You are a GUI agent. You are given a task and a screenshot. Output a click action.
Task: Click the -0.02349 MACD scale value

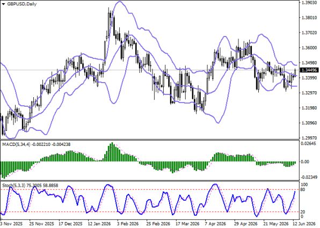[309, 177]
